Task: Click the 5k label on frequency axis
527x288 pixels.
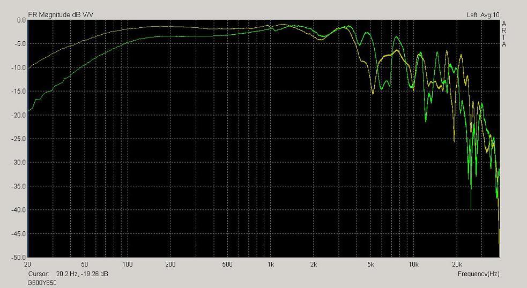Action: pos(370,264)
